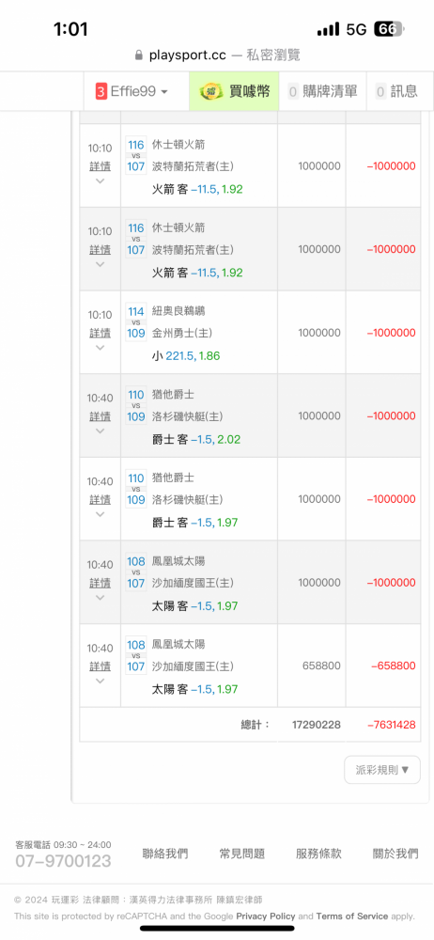Click the 買噱幣 coin icon

click(210, 91)
